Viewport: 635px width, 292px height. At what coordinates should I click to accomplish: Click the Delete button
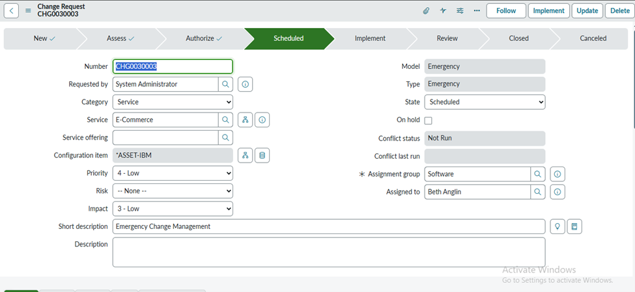[x=619, y=10]
